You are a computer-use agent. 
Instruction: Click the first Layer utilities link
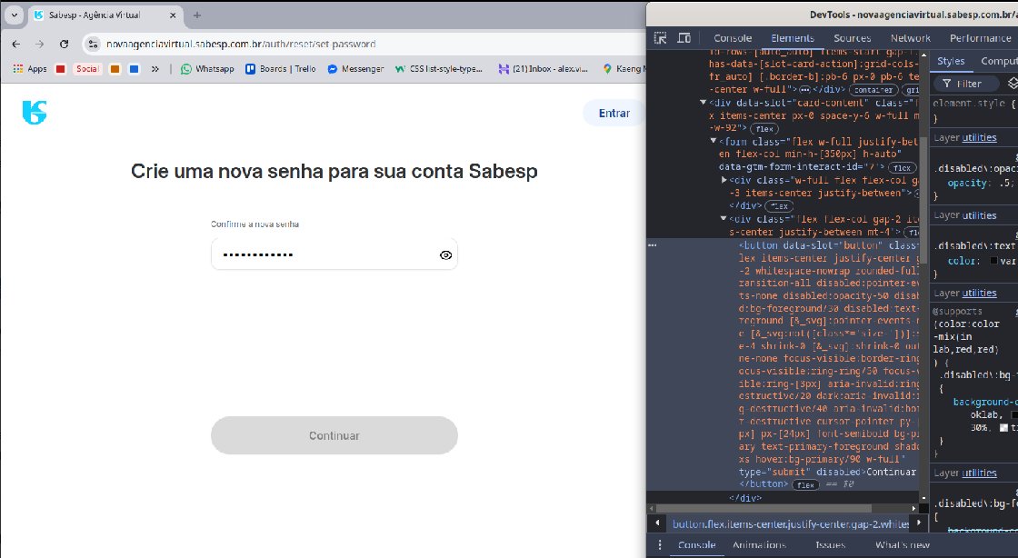[979, 137]
